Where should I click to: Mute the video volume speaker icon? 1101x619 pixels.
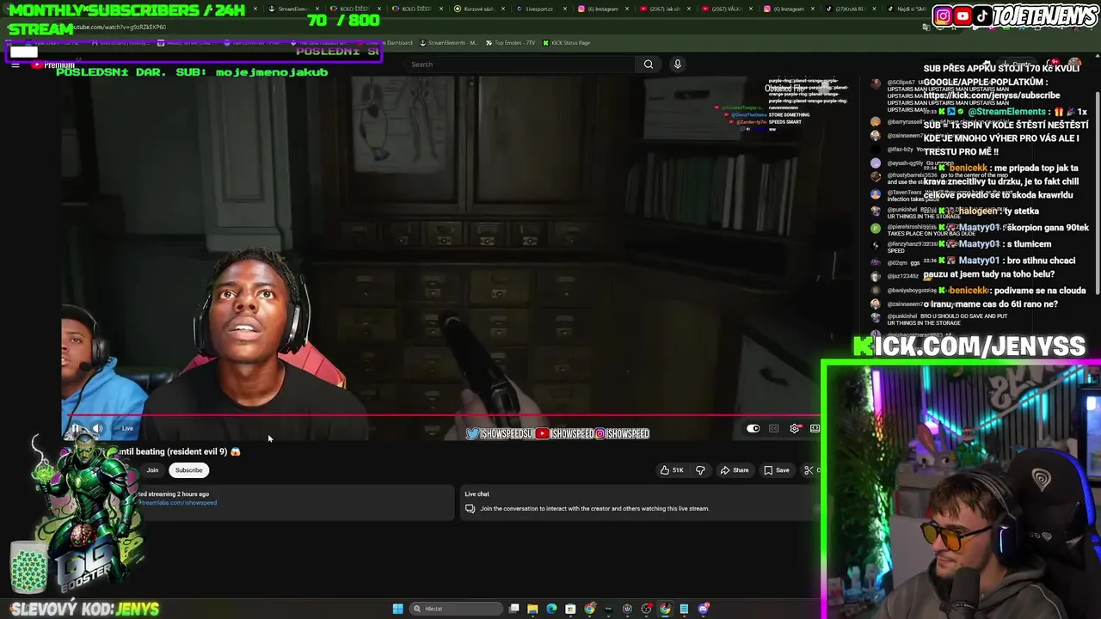[x=97, y=428]
